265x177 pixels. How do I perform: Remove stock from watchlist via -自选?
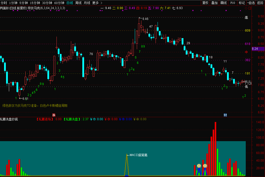pyautogui.click(x=251, y=3)
